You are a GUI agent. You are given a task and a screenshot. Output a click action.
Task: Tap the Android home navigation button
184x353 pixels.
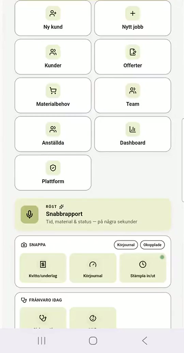click(x=93, y=341)
